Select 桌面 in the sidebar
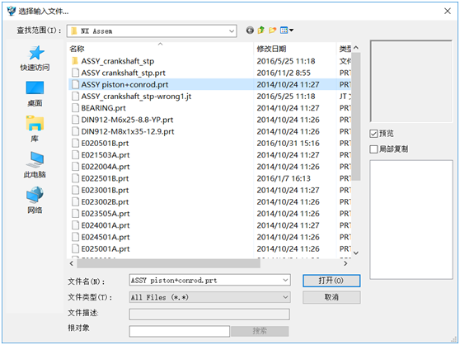Viewport: 460px width, 345px height. point(35,94)
